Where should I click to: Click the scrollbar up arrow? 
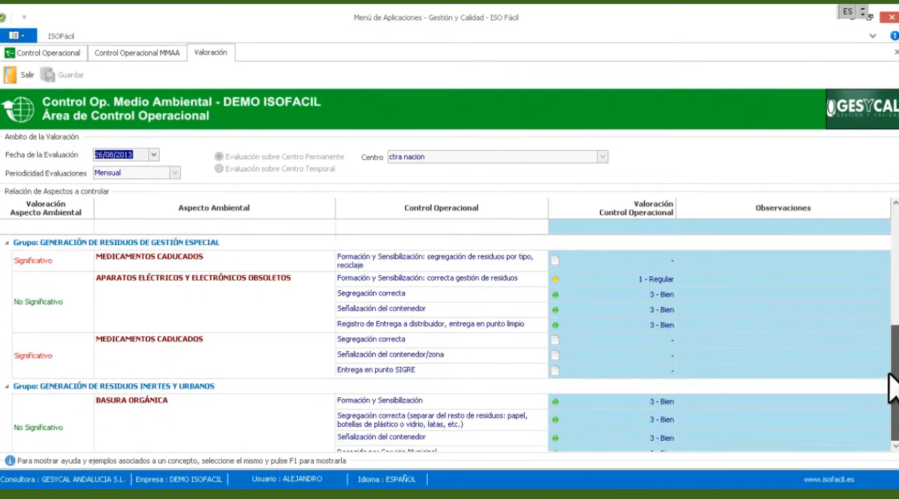click(x=895, y=203)
